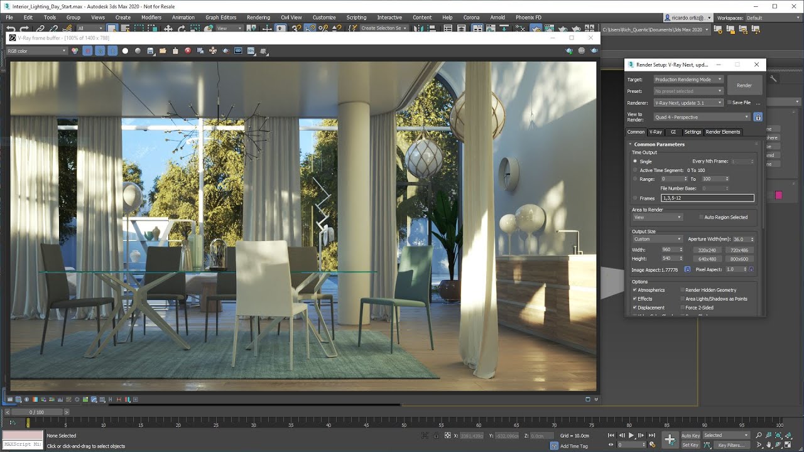Open the Renderer dropdown showing V-Ray Next
This screenshot has width=804, height=452.
pyautogui.click(x=688, y=102)
